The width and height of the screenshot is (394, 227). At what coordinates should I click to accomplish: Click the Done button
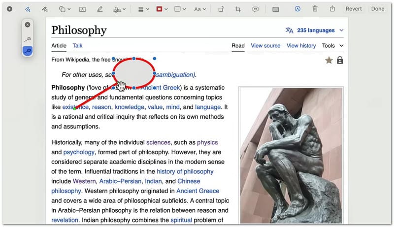click(x=378, y=9)
